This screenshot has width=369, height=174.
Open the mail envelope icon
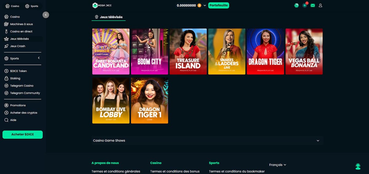(x=313, y=6)
